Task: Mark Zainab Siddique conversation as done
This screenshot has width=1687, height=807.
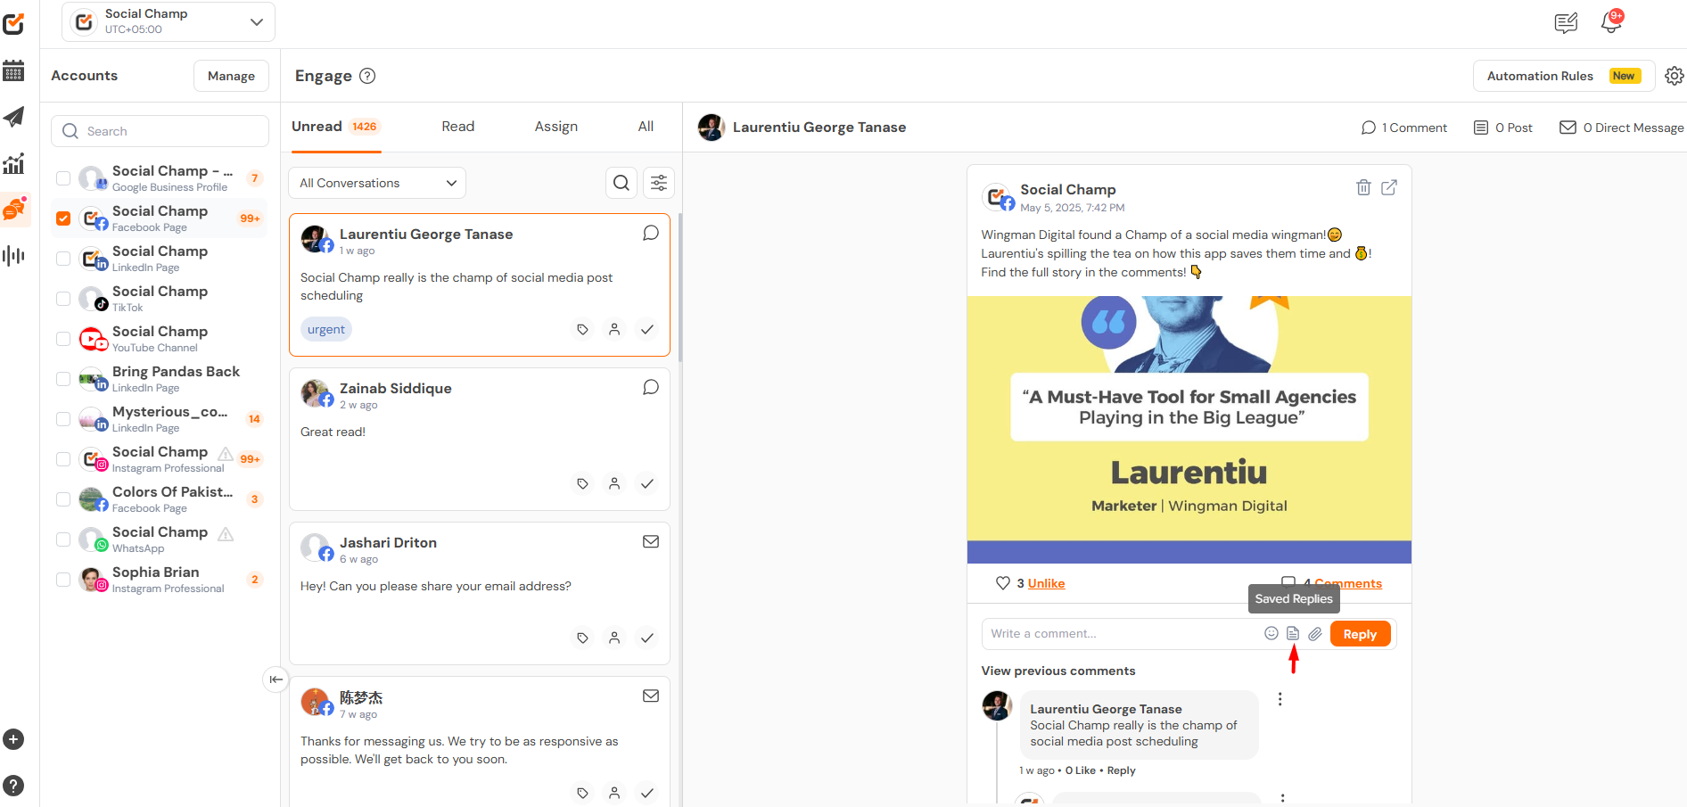Action: (x=647, y=484)
